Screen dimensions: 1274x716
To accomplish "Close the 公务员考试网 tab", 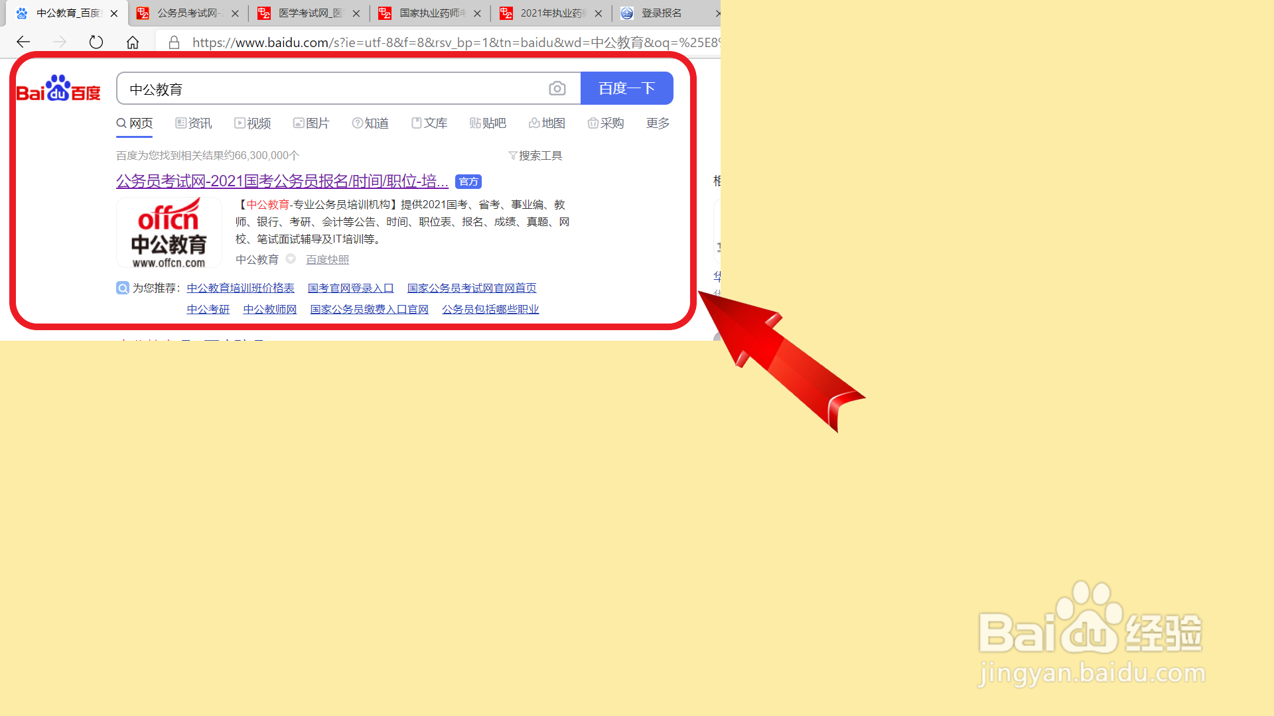I will tap(235, 13).
